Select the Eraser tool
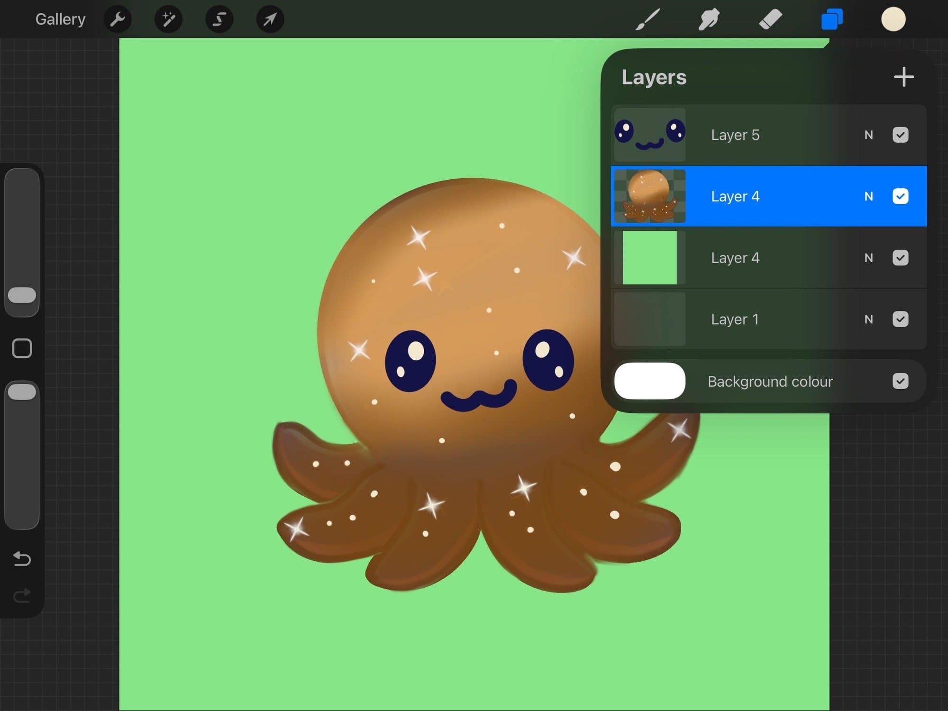Viewport: 948px width, 711px height. pos(770,19)
